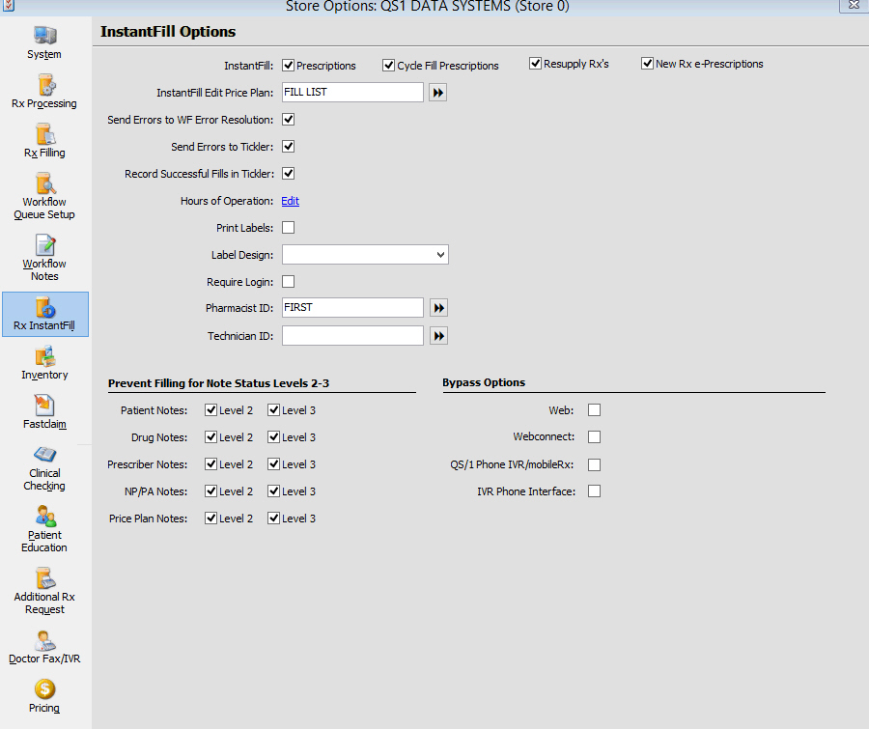Open Pricing options icon
869x729 pixels.
[x=44, y=689]
